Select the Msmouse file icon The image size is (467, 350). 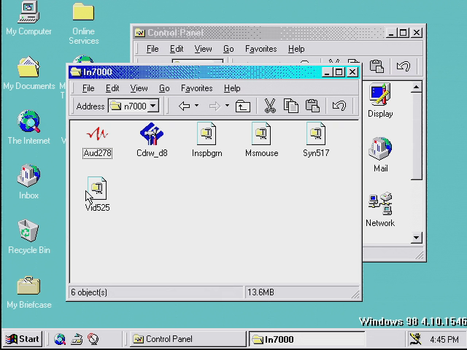click(x=261, y=133)
